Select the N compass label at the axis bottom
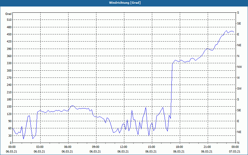The image size is (248, 155). click(x=238, y=143)
